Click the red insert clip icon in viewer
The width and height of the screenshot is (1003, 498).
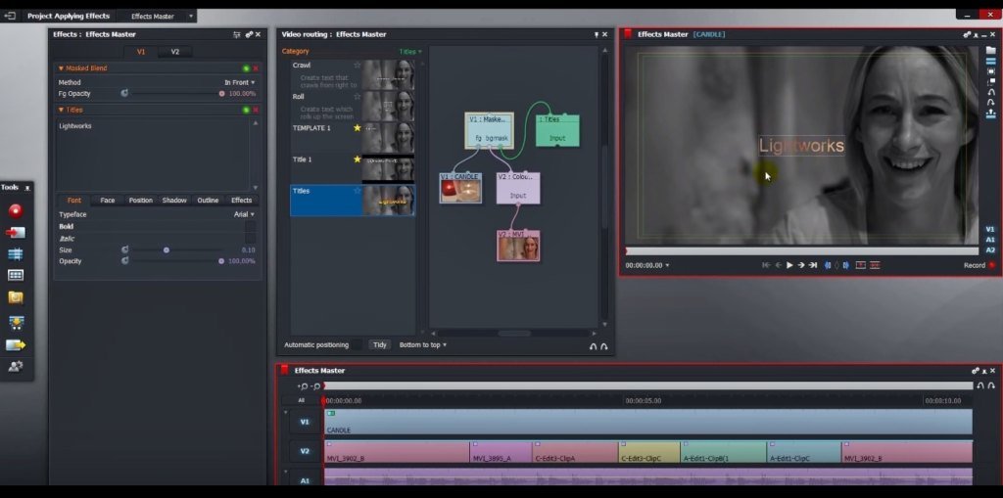pyautogui.click(x=860, y=265)
